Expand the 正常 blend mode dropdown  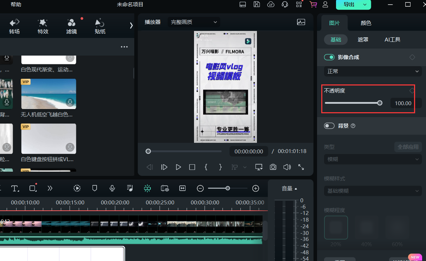(373, 71)
